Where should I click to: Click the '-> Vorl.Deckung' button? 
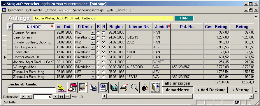point(210,90)
